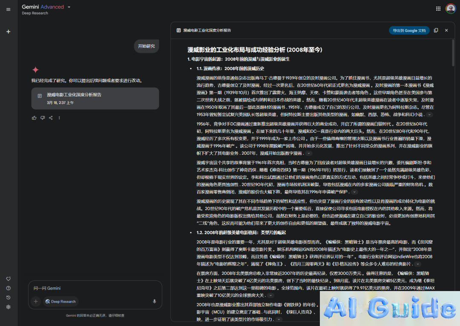Viewport: 460px width, 326px height.
Task: Click panel header title 漫威电影工业化深度分析报告
Action: tap(207, 30)
